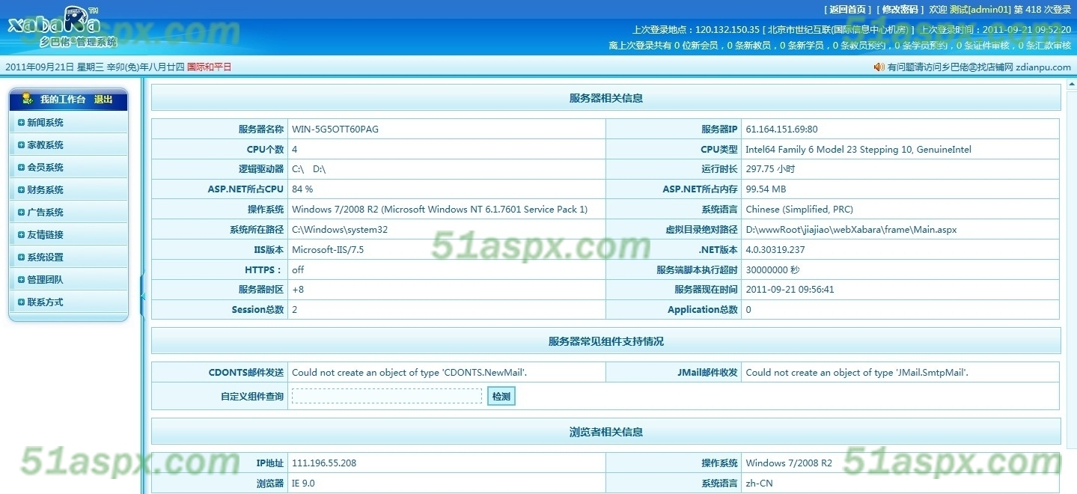Click the 浏览者相关信息 section header
This screenshot has height=494, width=1077.
(x=605, y=432)
